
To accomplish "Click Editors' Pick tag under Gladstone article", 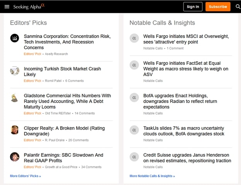I will point(32,113).
